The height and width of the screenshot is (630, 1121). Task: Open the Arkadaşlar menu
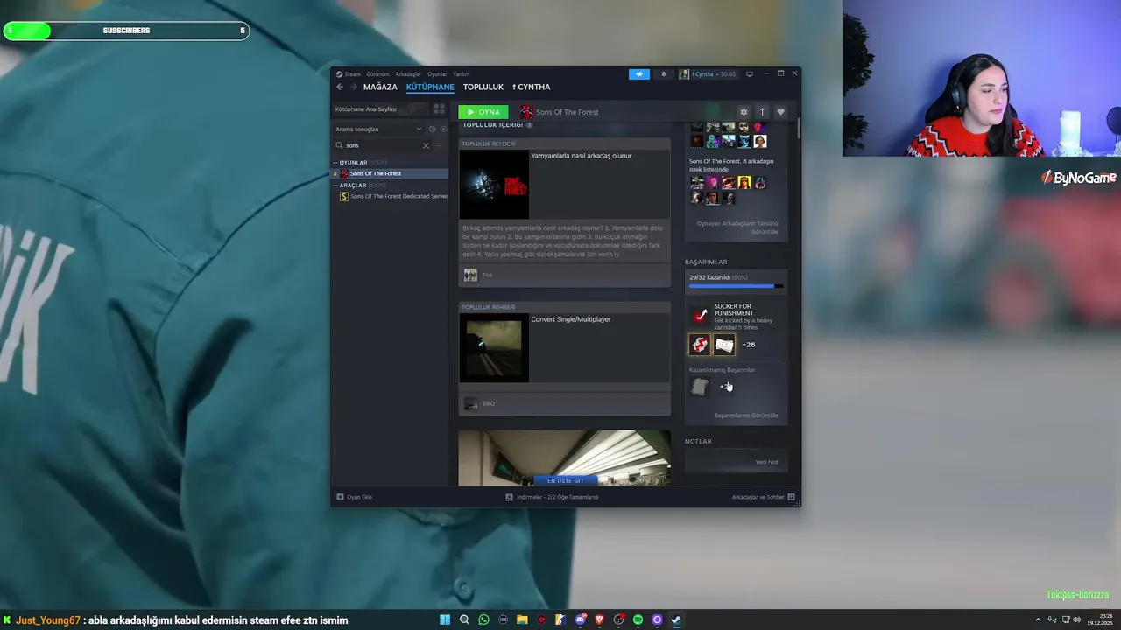coord(408,74)
